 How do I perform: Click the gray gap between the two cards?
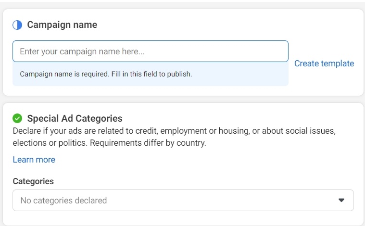[x=183, y=99]
